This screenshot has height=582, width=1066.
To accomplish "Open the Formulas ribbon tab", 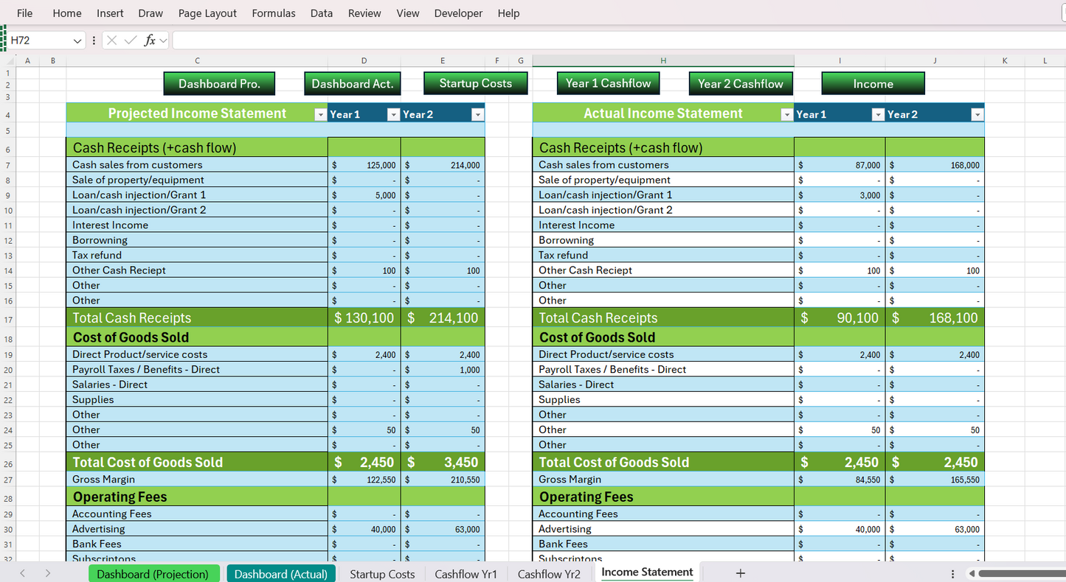I will [x=273, y=13].
